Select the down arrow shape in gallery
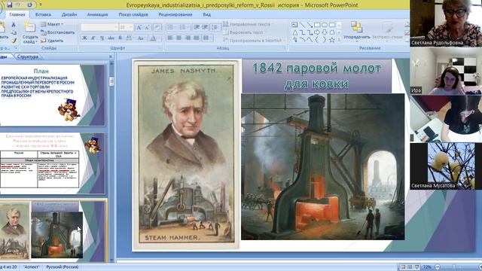This screenshot has width=482, height=271. coord(325,32)
